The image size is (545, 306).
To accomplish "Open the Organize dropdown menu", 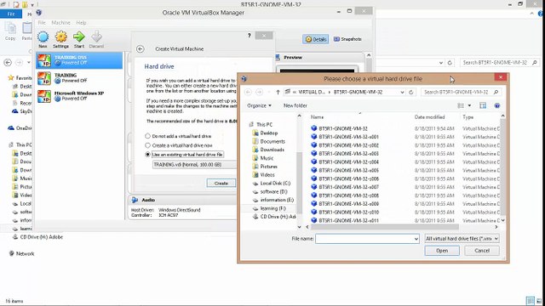I will (259, 105).
